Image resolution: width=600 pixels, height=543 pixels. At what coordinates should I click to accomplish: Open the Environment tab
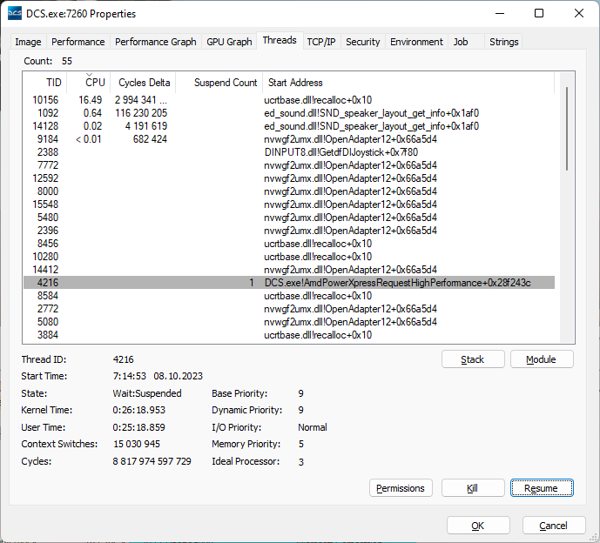416,42
